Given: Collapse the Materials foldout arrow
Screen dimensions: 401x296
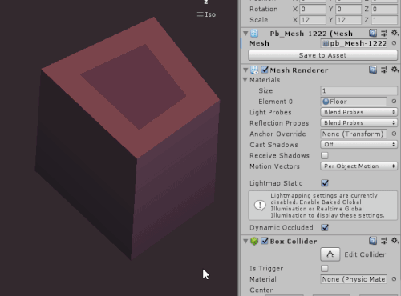Looking at the screenshot, I should (x=245, y=80).
